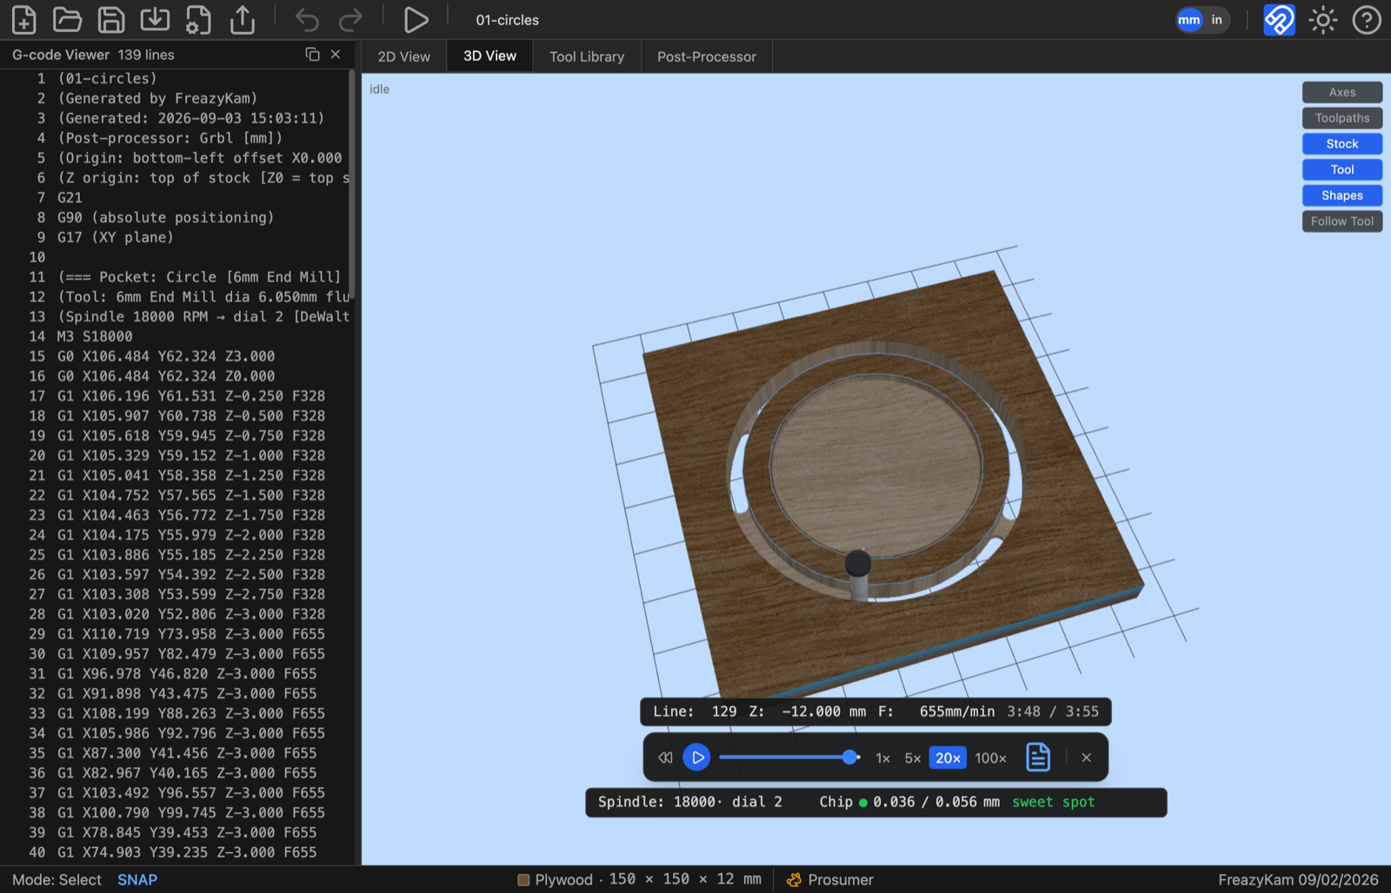Click the Prosumer machine profile

(830, 879)
